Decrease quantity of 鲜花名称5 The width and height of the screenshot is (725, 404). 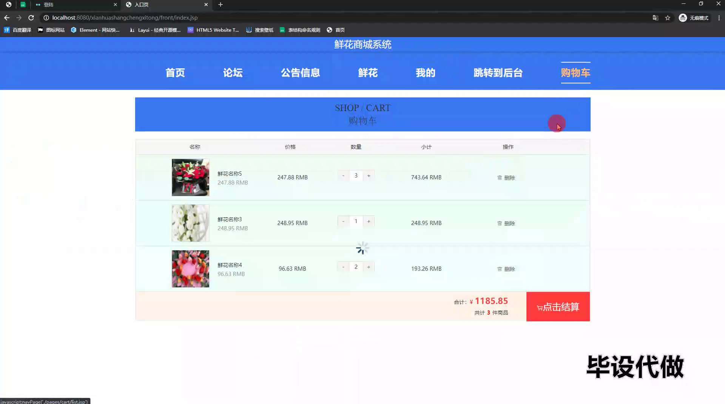[x=343, y=176]
